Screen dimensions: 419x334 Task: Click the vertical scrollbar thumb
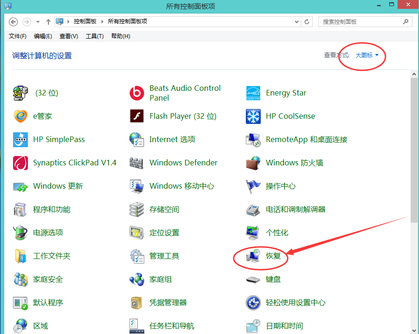click(414, 150)
